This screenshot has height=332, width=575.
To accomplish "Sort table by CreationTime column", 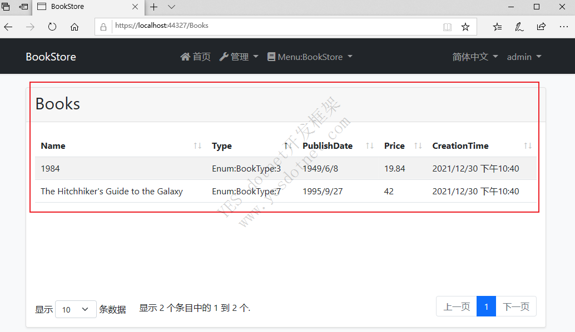I will click(482, 145).
